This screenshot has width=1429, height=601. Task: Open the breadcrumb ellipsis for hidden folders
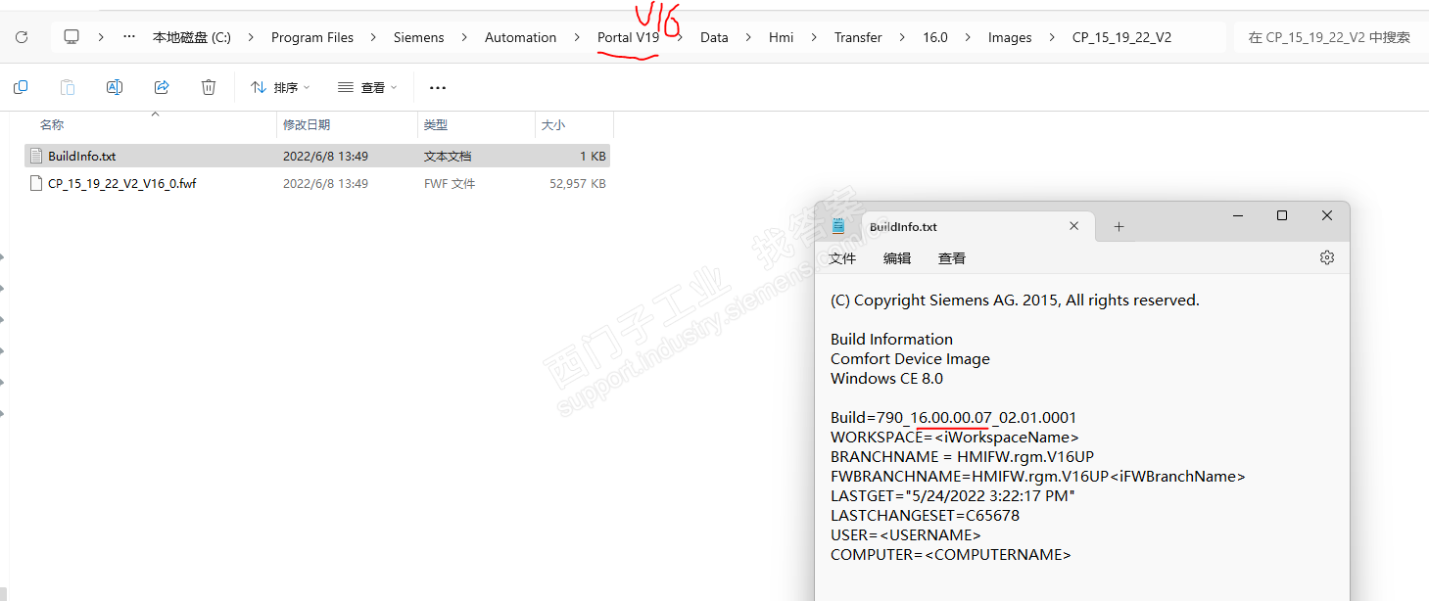129,37
